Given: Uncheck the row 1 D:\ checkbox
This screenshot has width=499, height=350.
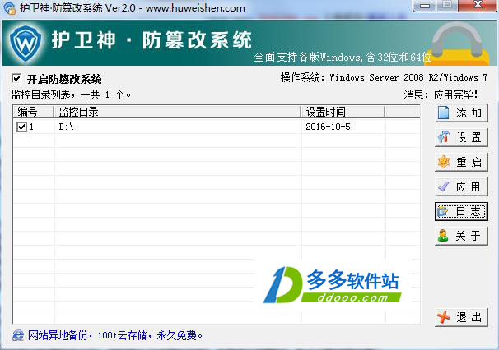Looking at the screenshot, I should pos(21,127).
